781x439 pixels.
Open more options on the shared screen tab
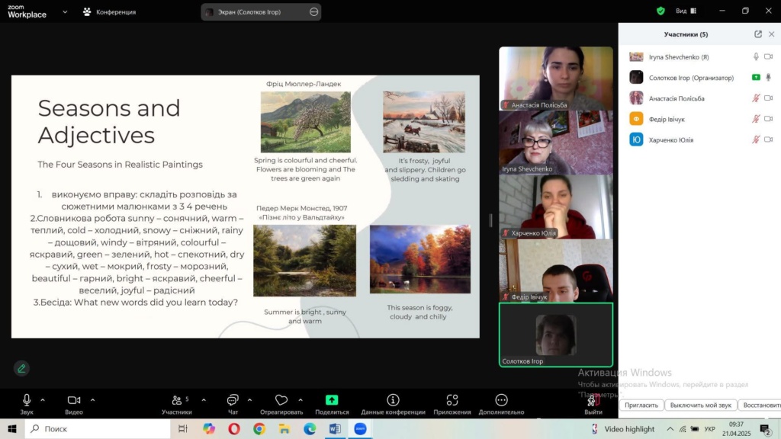[313, 12]
